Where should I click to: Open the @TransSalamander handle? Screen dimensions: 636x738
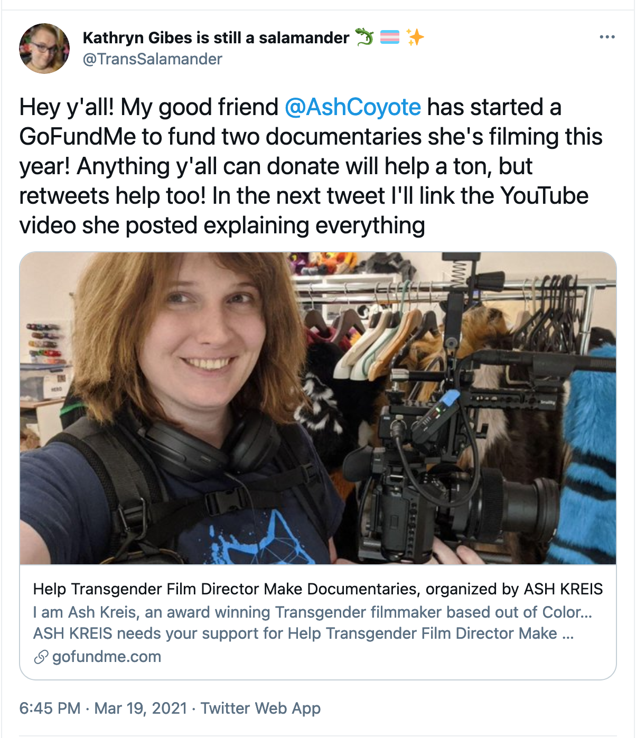[x=153, y=59]
